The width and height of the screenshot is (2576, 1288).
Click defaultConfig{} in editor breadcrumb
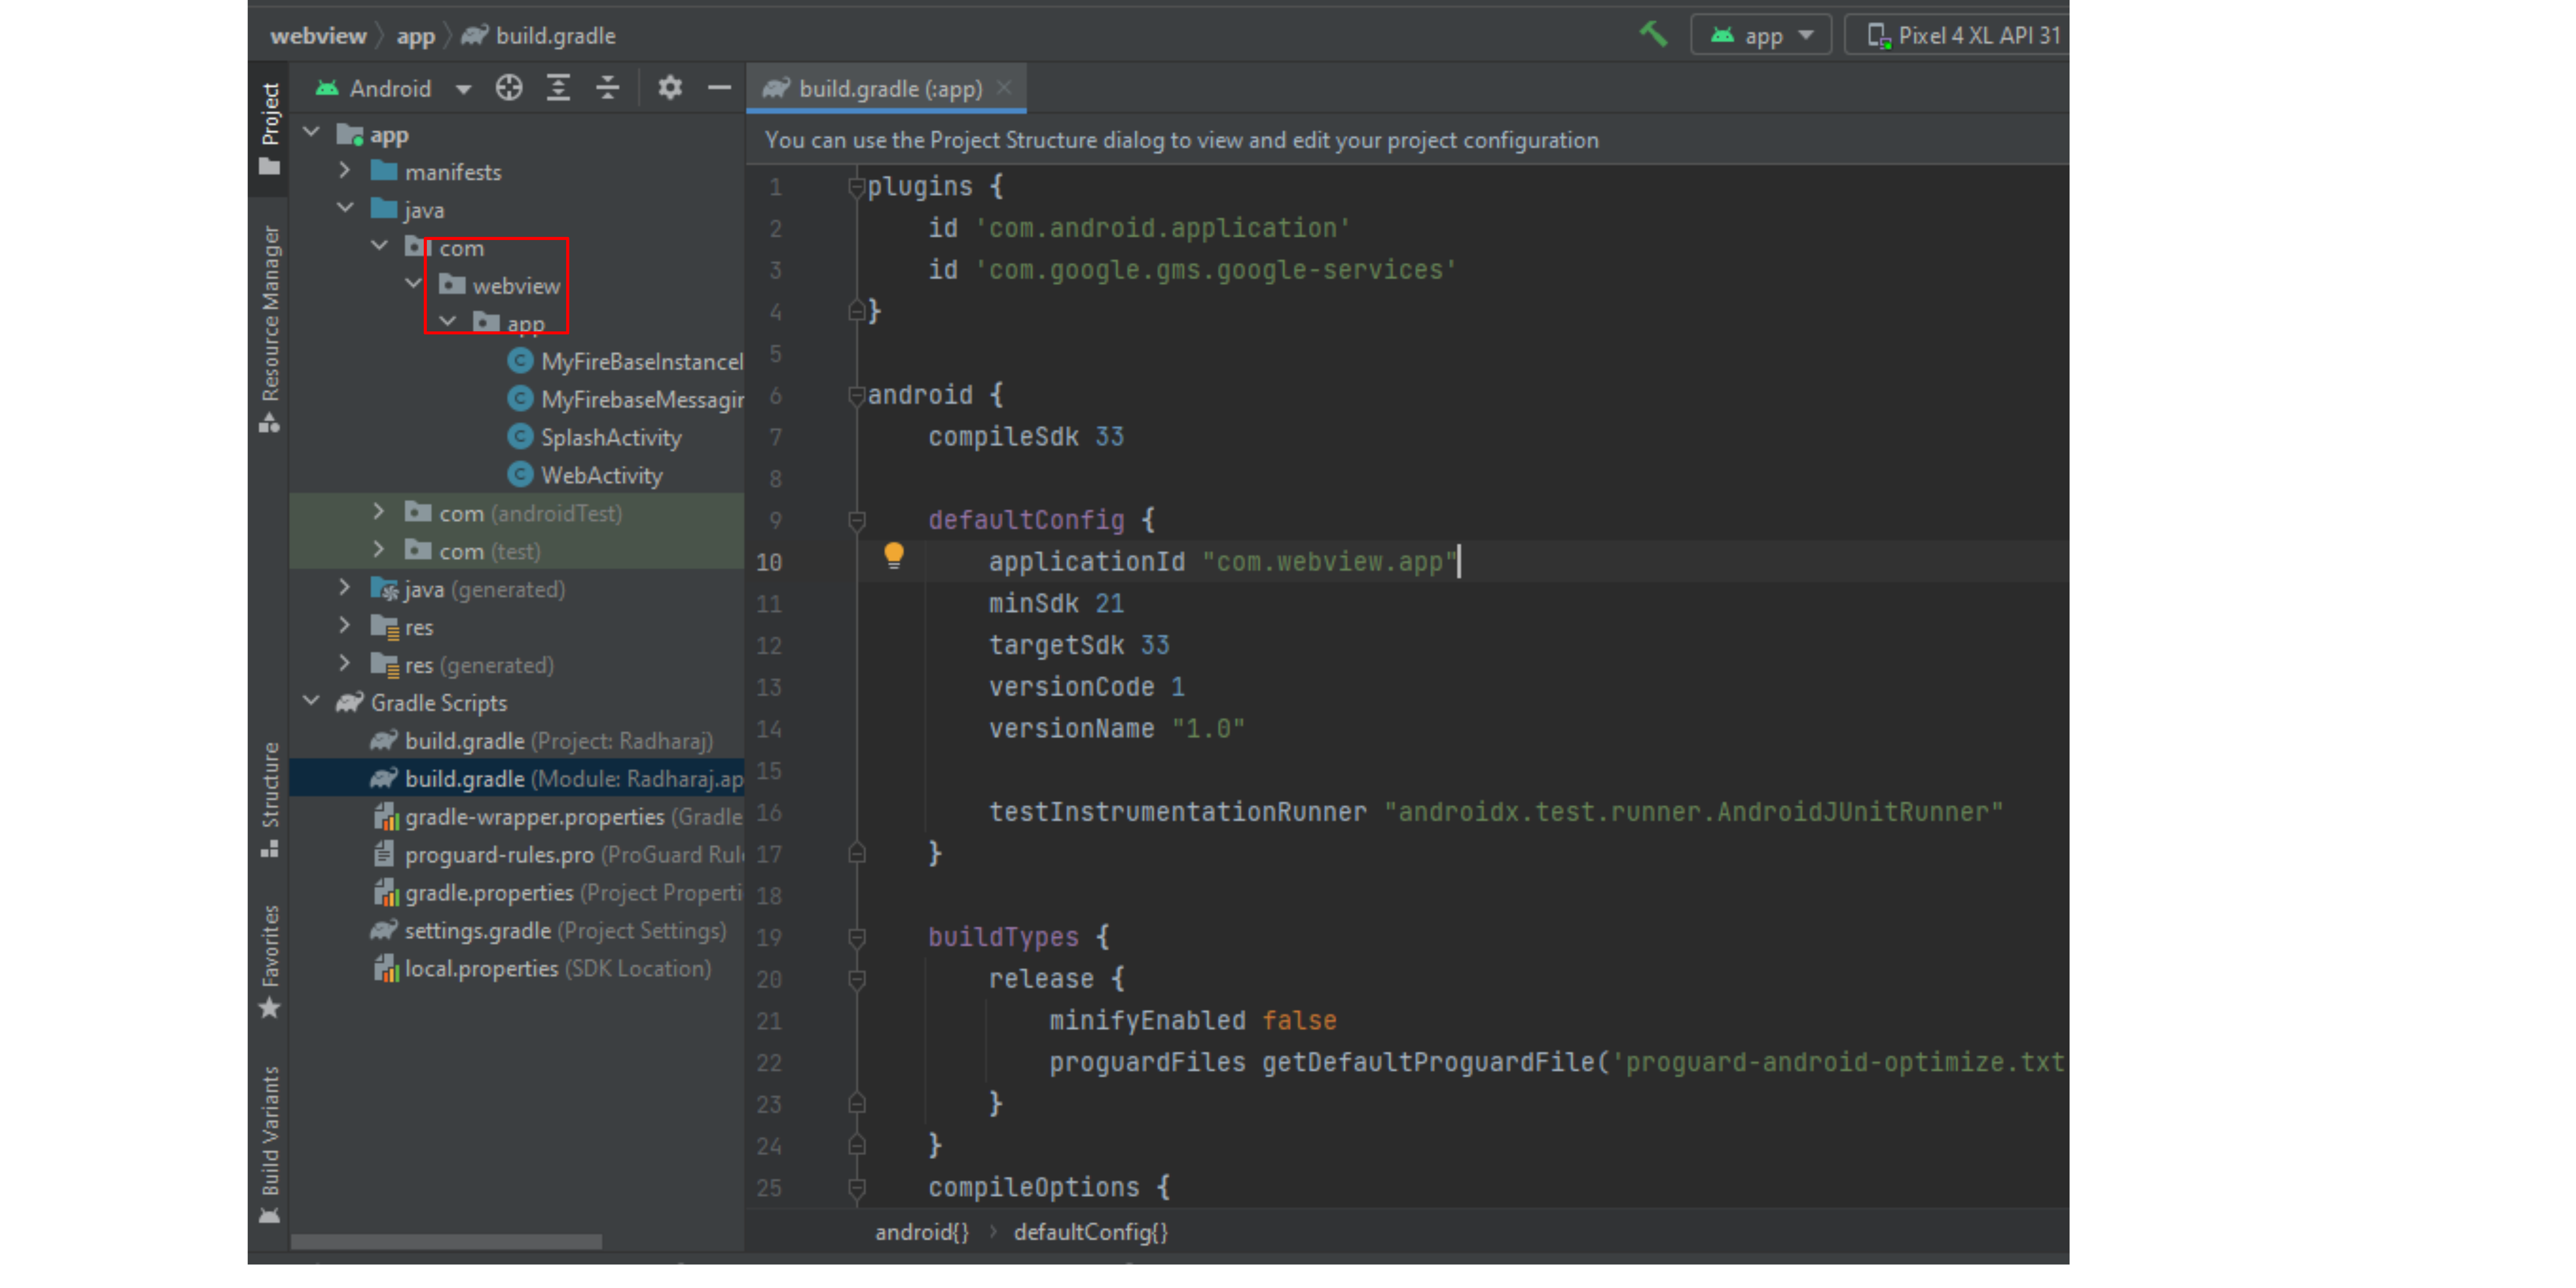pyautogui.click(x=1090, y=1232)
